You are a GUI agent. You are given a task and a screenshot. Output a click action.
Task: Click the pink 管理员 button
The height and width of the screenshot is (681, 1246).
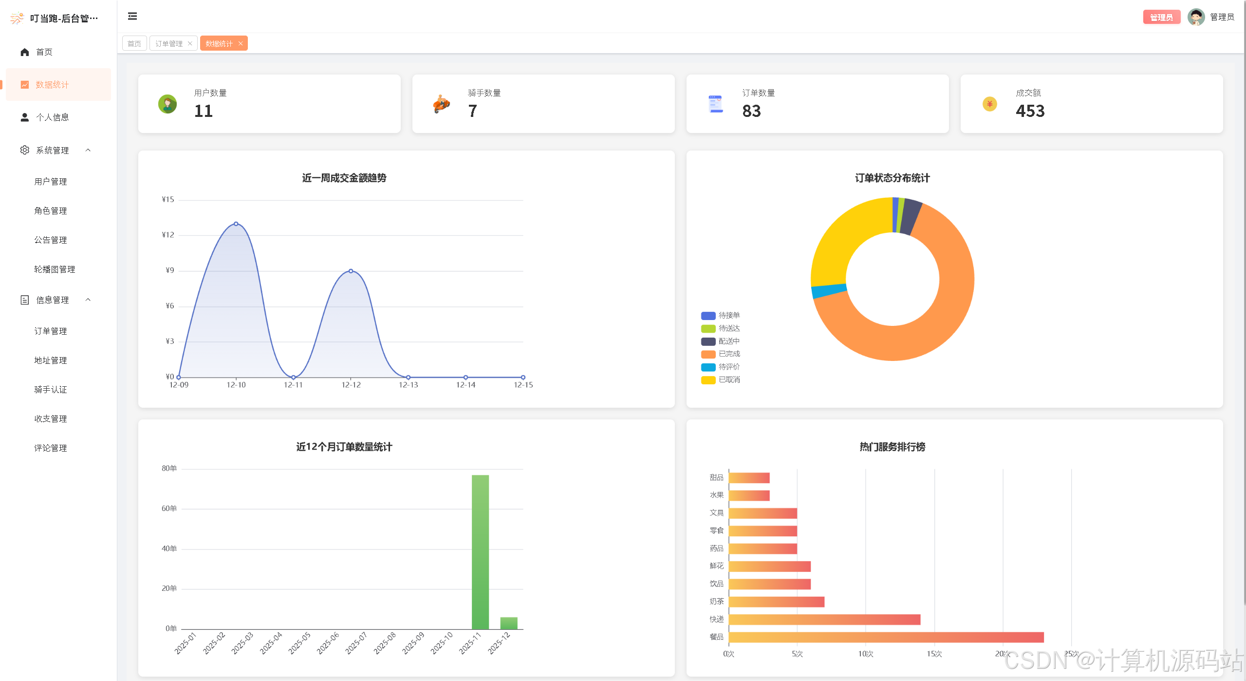pyautogui.click(x=1161, y=17)
